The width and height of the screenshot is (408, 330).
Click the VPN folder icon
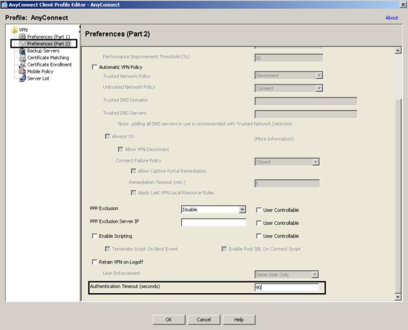[14, 30]
